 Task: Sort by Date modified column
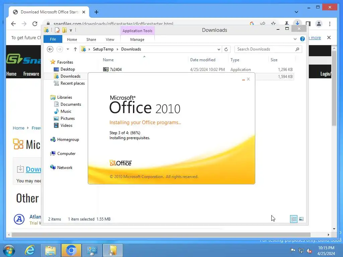[203, 60]
